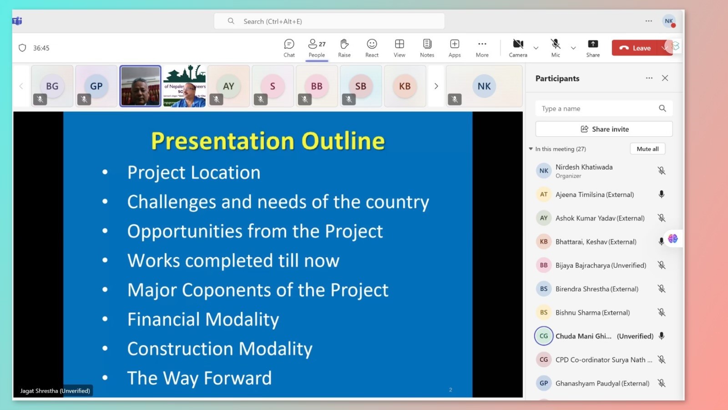Click the CG avatar of Chuda Mani

tap(544, 336)
